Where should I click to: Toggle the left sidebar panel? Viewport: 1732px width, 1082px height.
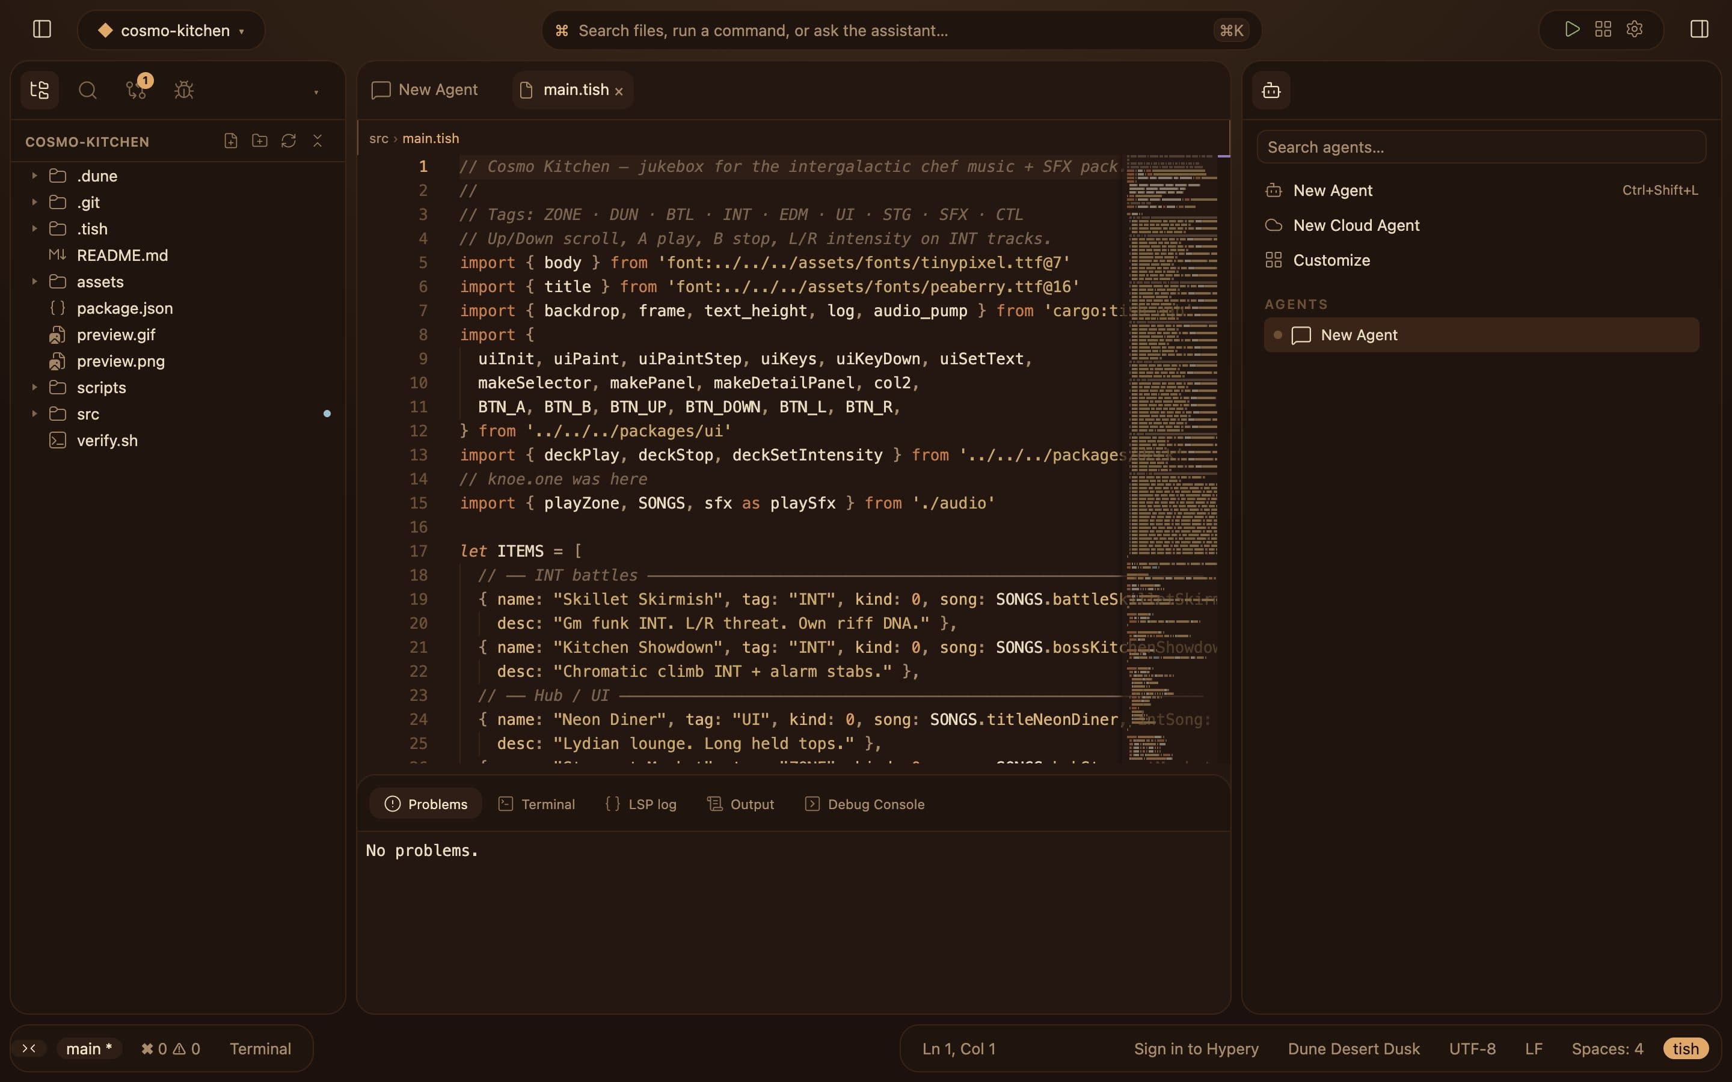[42, 29]
